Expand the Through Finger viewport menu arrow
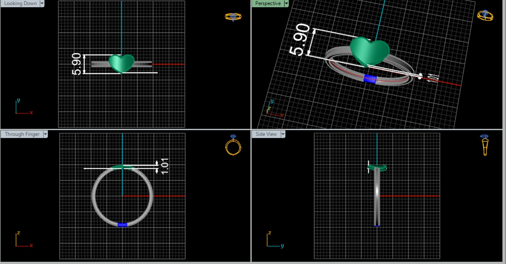This screenshot has height=264, width=506. click(45, 134)
